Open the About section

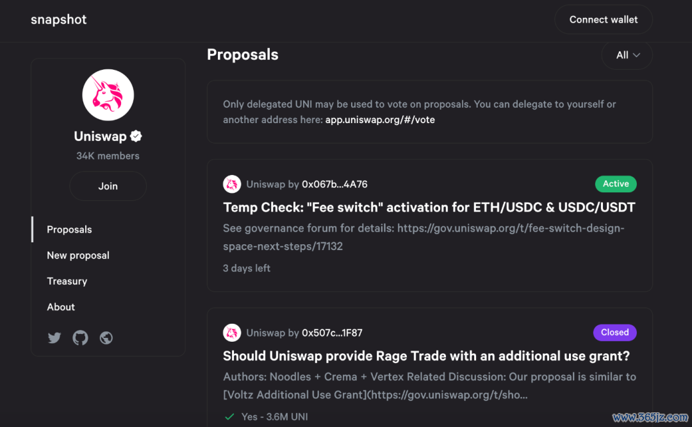tap(61, 307)
